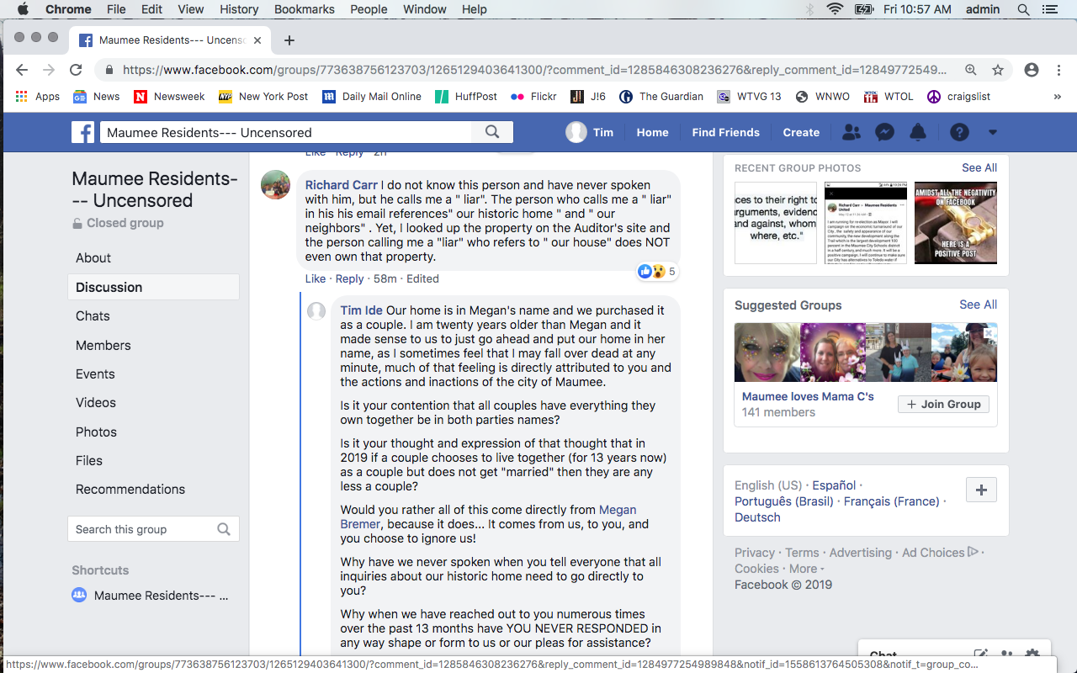1077x673 pixels.
Task: Click See All for Recent Group Photos
Action: click(x=979, y=167)
